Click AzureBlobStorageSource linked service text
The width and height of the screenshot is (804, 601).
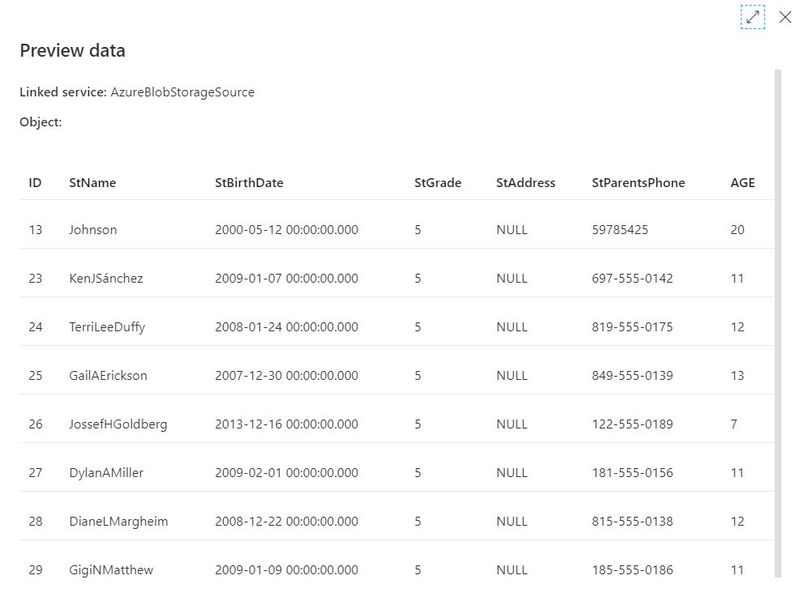click(x=182, y=92)
